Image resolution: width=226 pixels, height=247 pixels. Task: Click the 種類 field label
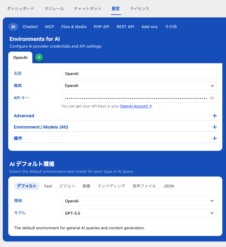click(x=18, y=86)
